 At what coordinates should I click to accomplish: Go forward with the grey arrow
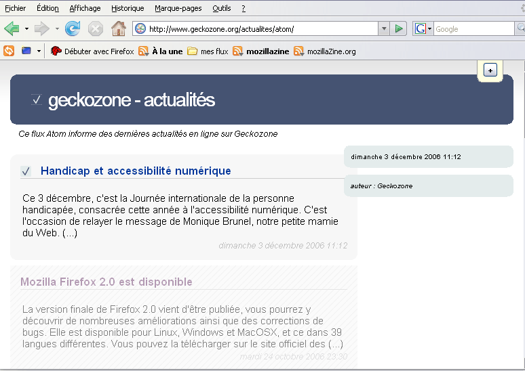pos(42,28)
